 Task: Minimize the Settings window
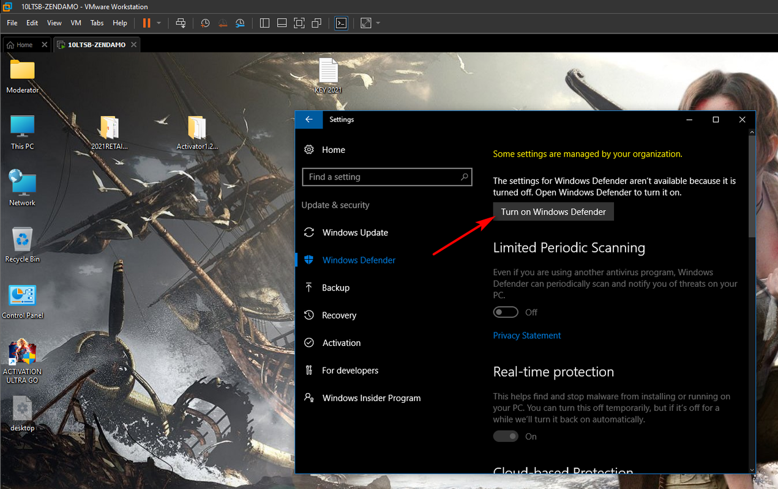click(689, 120)
